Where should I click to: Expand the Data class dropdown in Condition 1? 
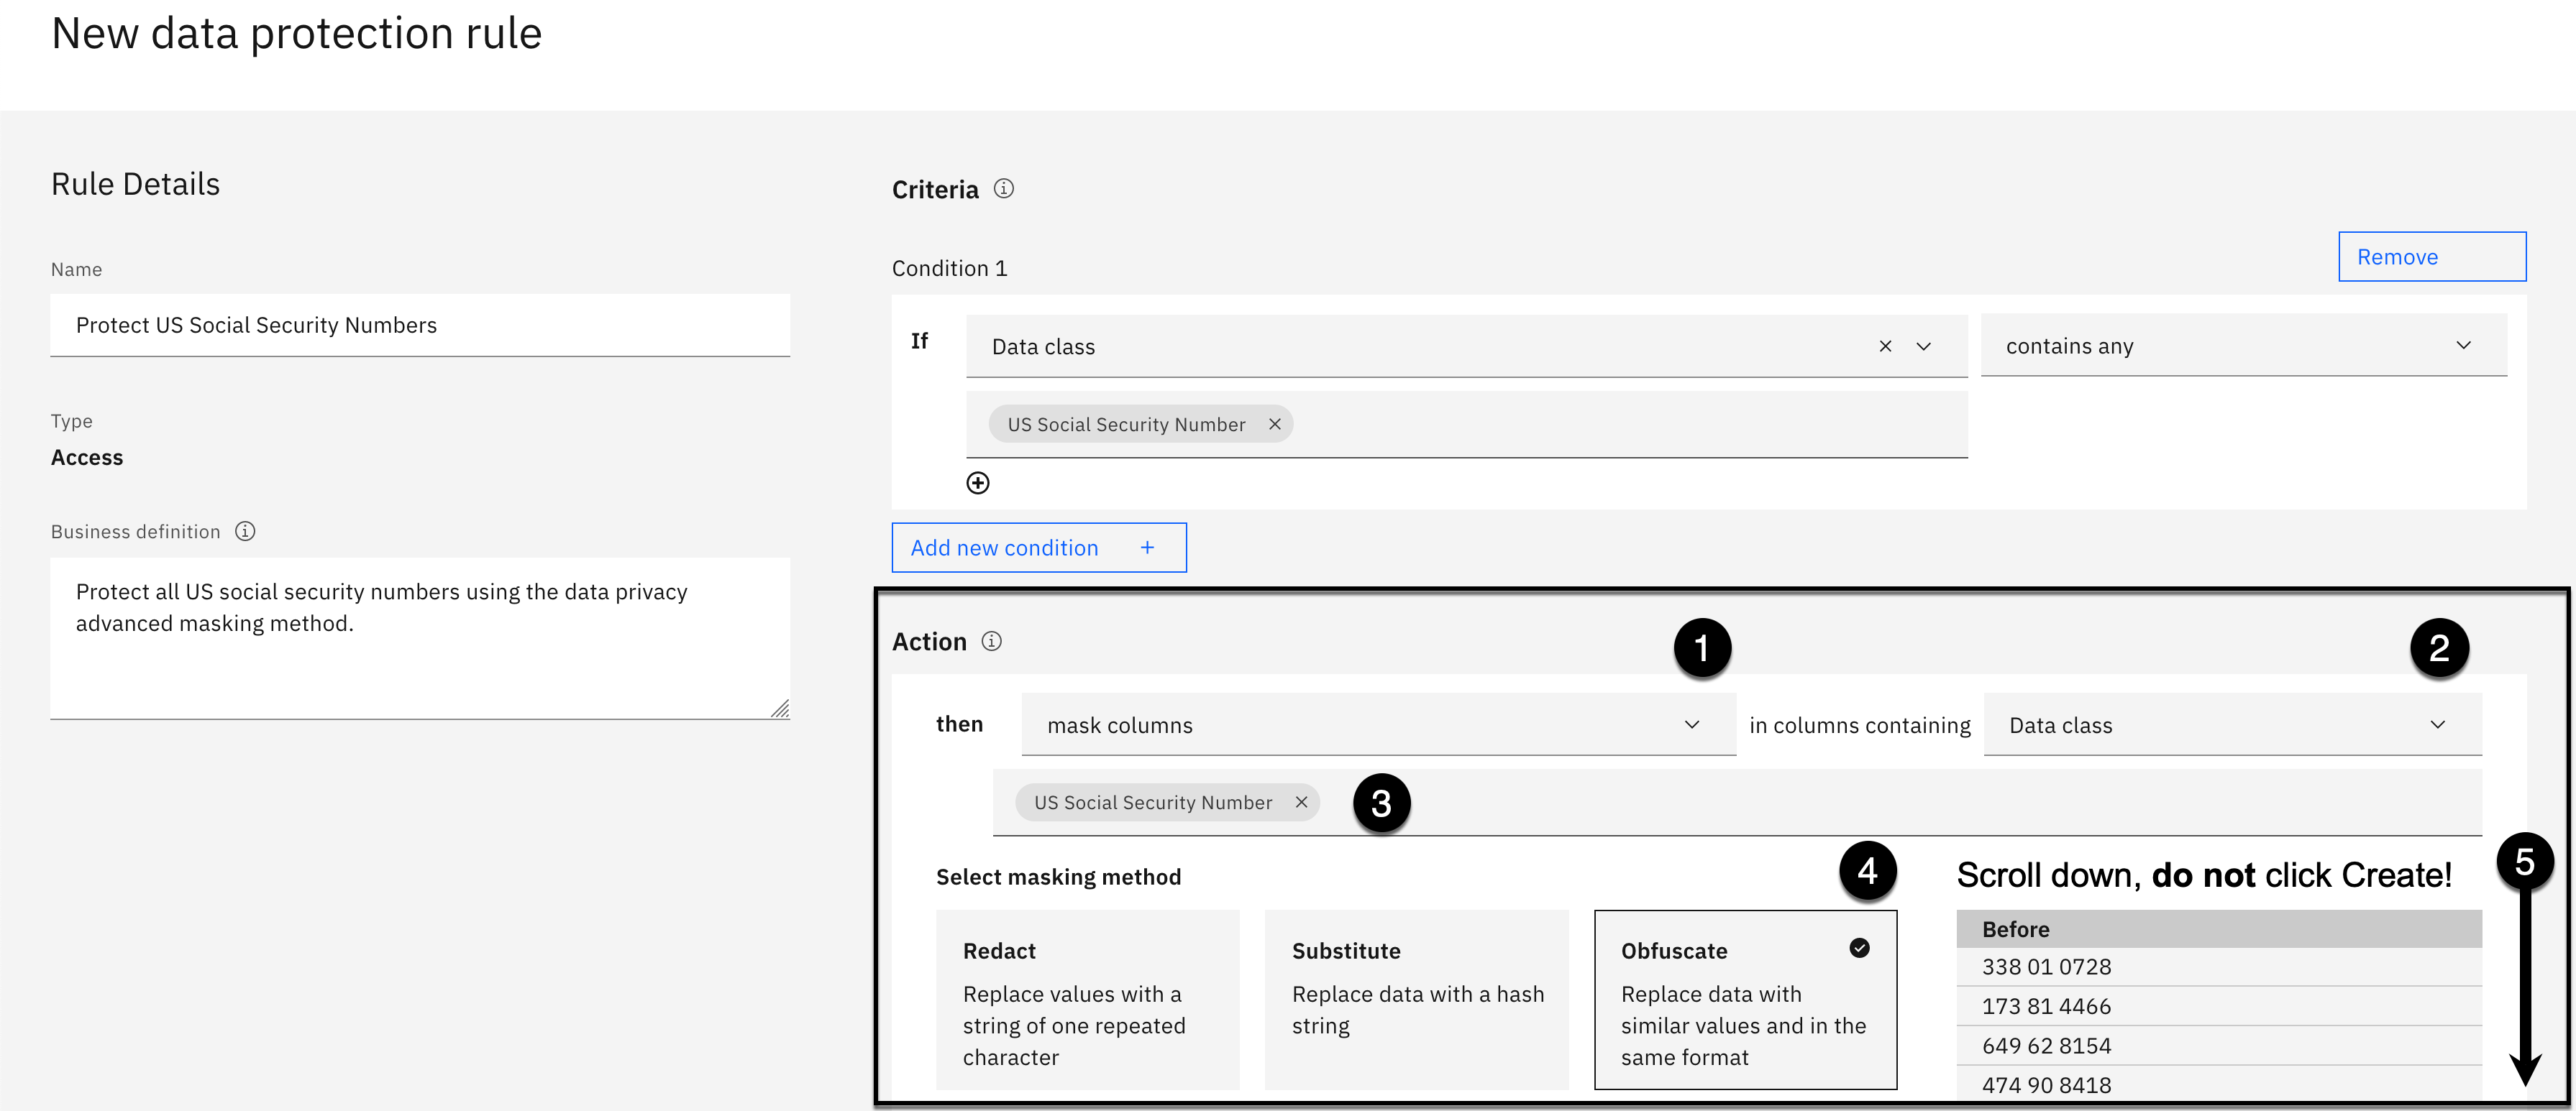(x=1923, y=346)
